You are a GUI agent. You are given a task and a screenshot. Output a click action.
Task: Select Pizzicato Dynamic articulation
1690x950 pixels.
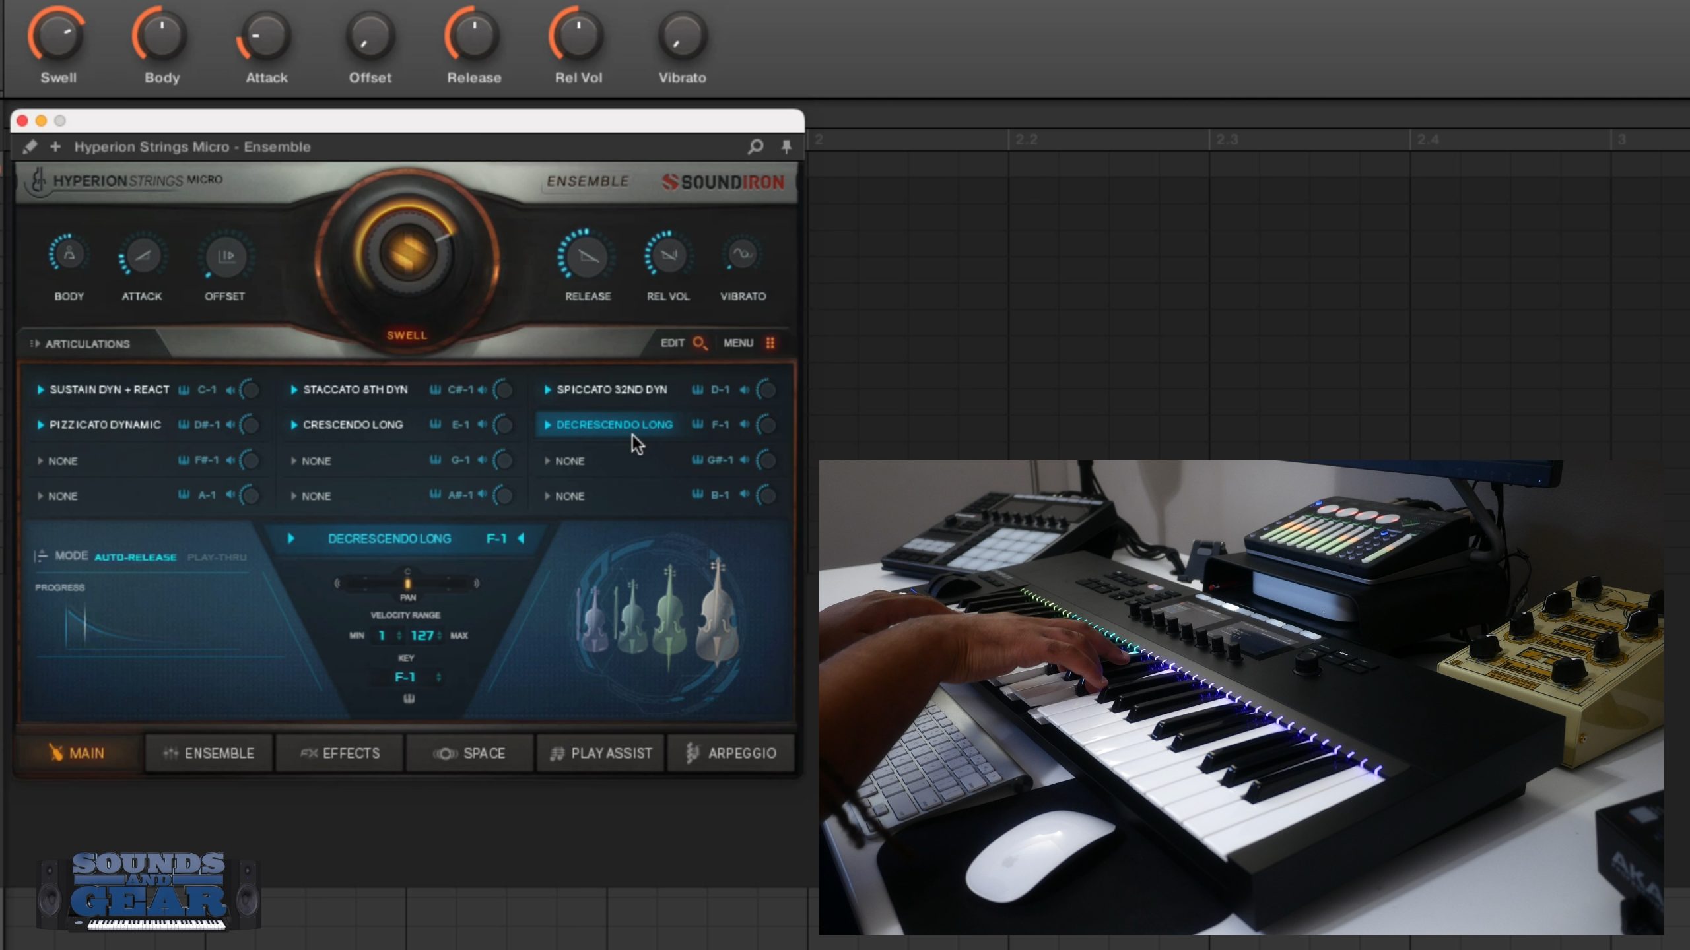[x=104, y=425]
